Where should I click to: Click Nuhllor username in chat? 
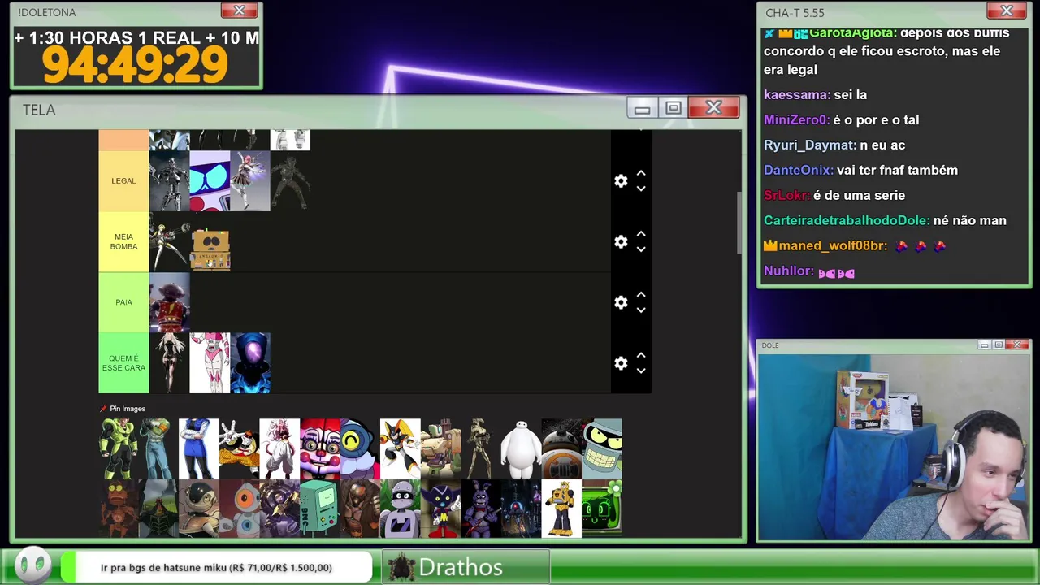tap(788, 271)
